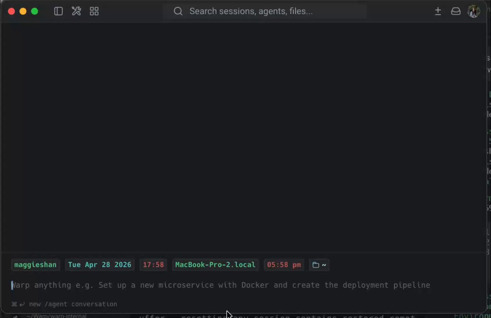Click the folder icon for home directory
Viewport: 491px width, 318px height.
pos(316,265)
